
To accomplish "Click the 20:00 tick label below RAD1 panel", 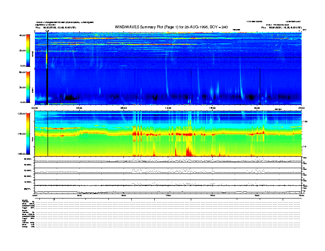I will pos(257,108).
